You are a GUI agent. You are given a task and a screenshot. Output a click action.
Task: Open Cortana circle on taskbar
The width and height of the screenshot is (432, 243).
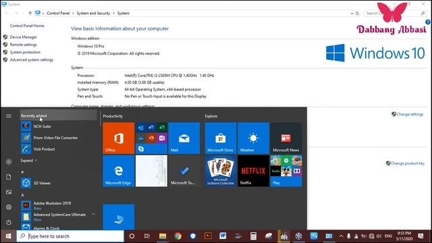tap(132, 236)
